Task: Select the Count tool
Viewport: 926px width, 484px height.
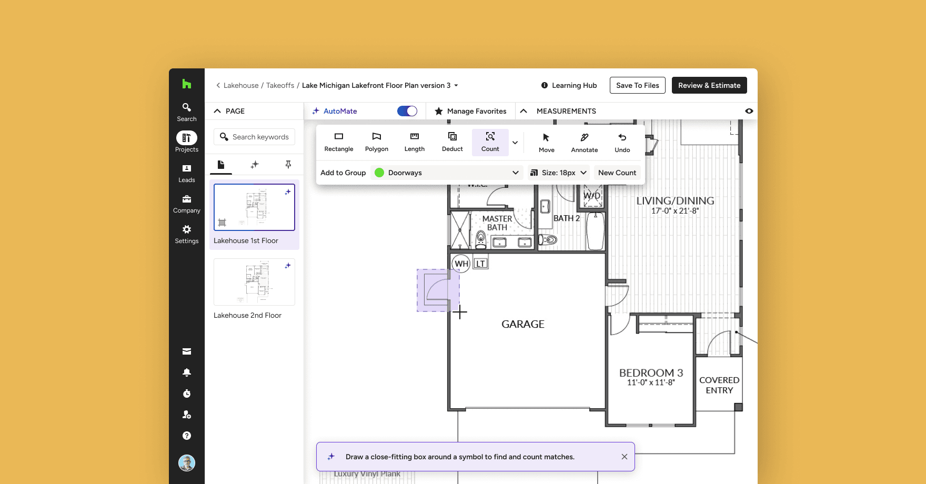Action: (x=490, y=142)
